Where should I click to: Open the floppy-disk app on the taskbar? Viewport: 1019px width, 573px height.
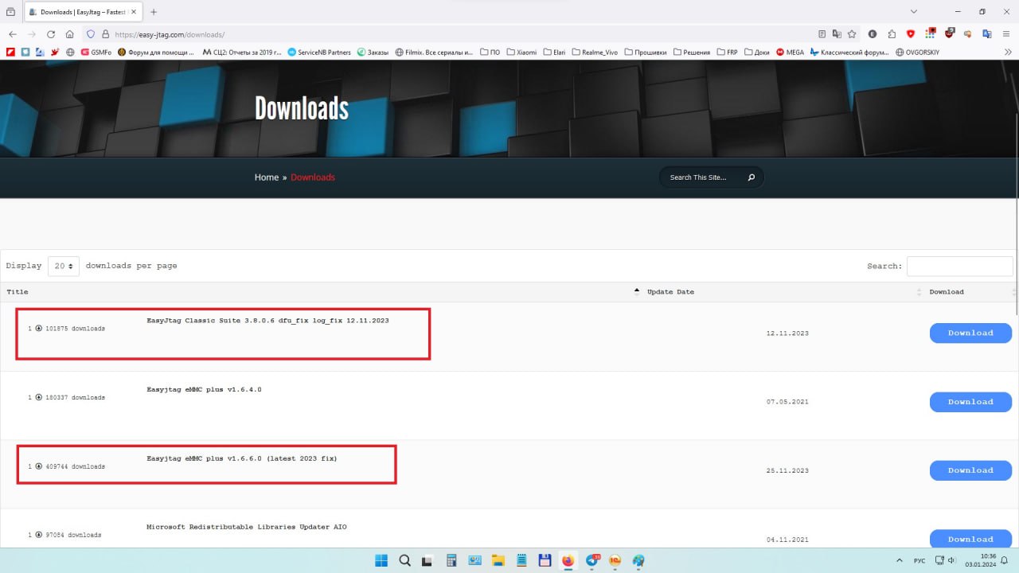(545, 560)
